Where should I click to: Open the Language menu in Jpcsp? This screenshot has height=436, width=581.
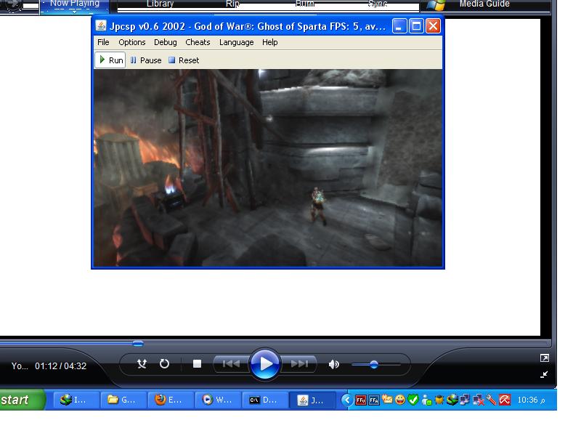click(x=237, y=42)
